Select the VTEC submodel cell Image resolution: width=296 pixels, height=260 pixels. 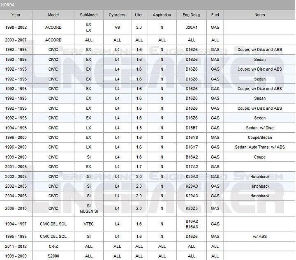[x=89, y=224]
